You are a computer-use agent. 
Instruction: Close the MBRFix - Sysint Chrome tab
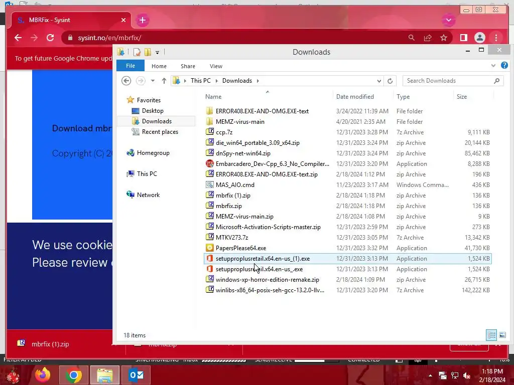point(123,20)
